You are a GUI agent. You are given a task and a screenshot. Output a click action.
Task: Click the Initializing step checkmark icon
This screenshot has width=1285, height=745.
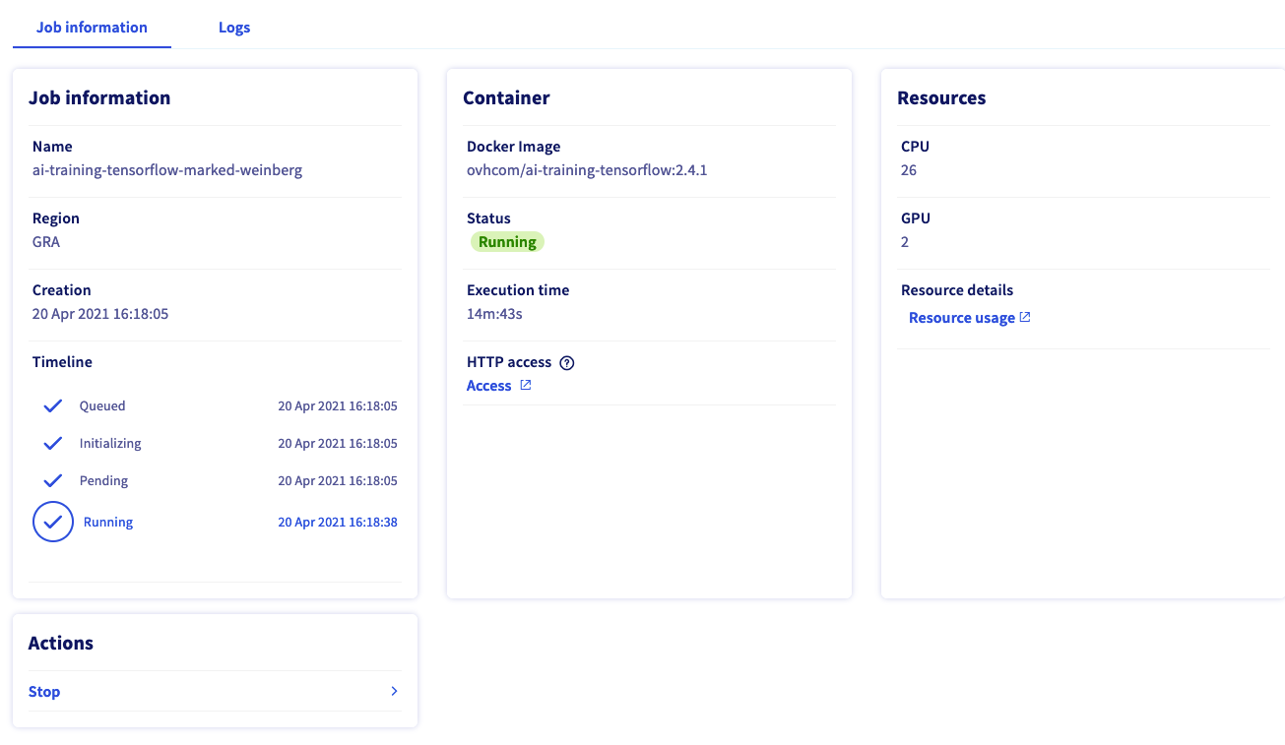pyautogui.click(x=53, y=443)
